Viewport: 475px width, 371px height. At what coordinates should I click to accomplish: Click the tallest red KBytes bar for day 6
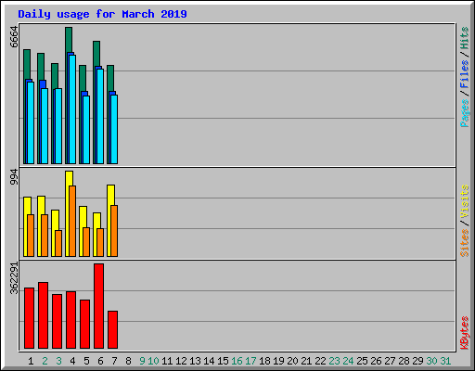point(98,306)
